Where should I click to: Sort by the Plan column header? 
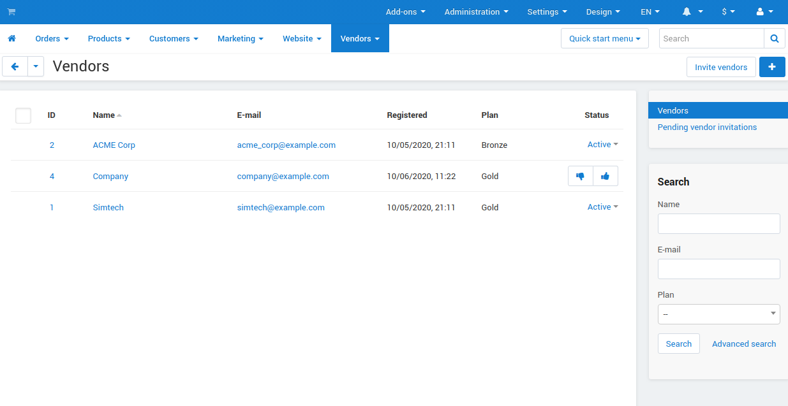pos(490,115)
